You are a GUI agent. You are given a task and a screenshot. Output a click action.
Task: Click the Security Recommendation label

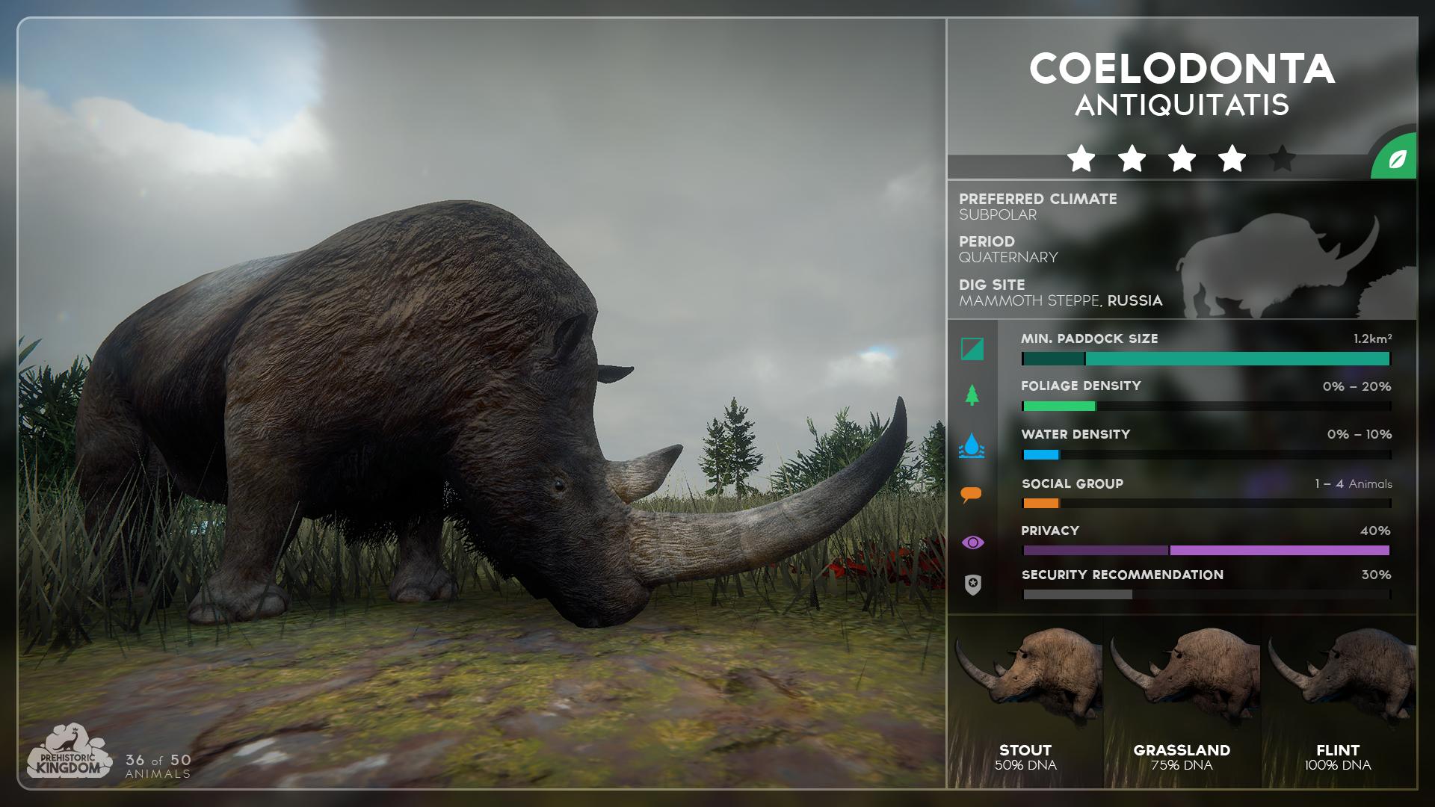tap(1123, 575)
